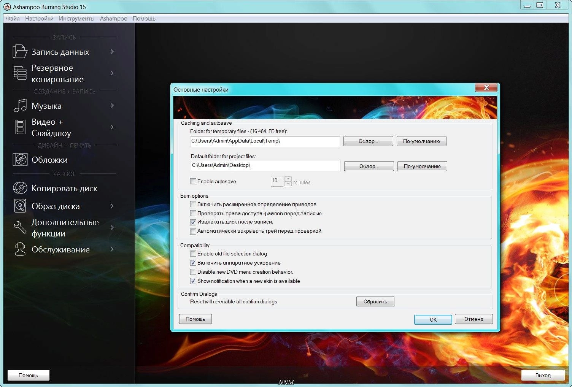Click the wrench icon for Дополнительные функции

click(20, 227)
